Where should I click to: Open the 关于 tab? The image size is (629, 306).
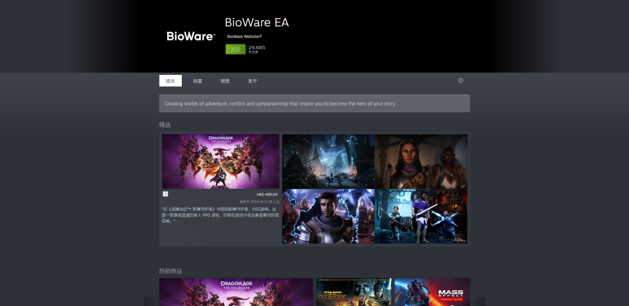coord(252,81)
